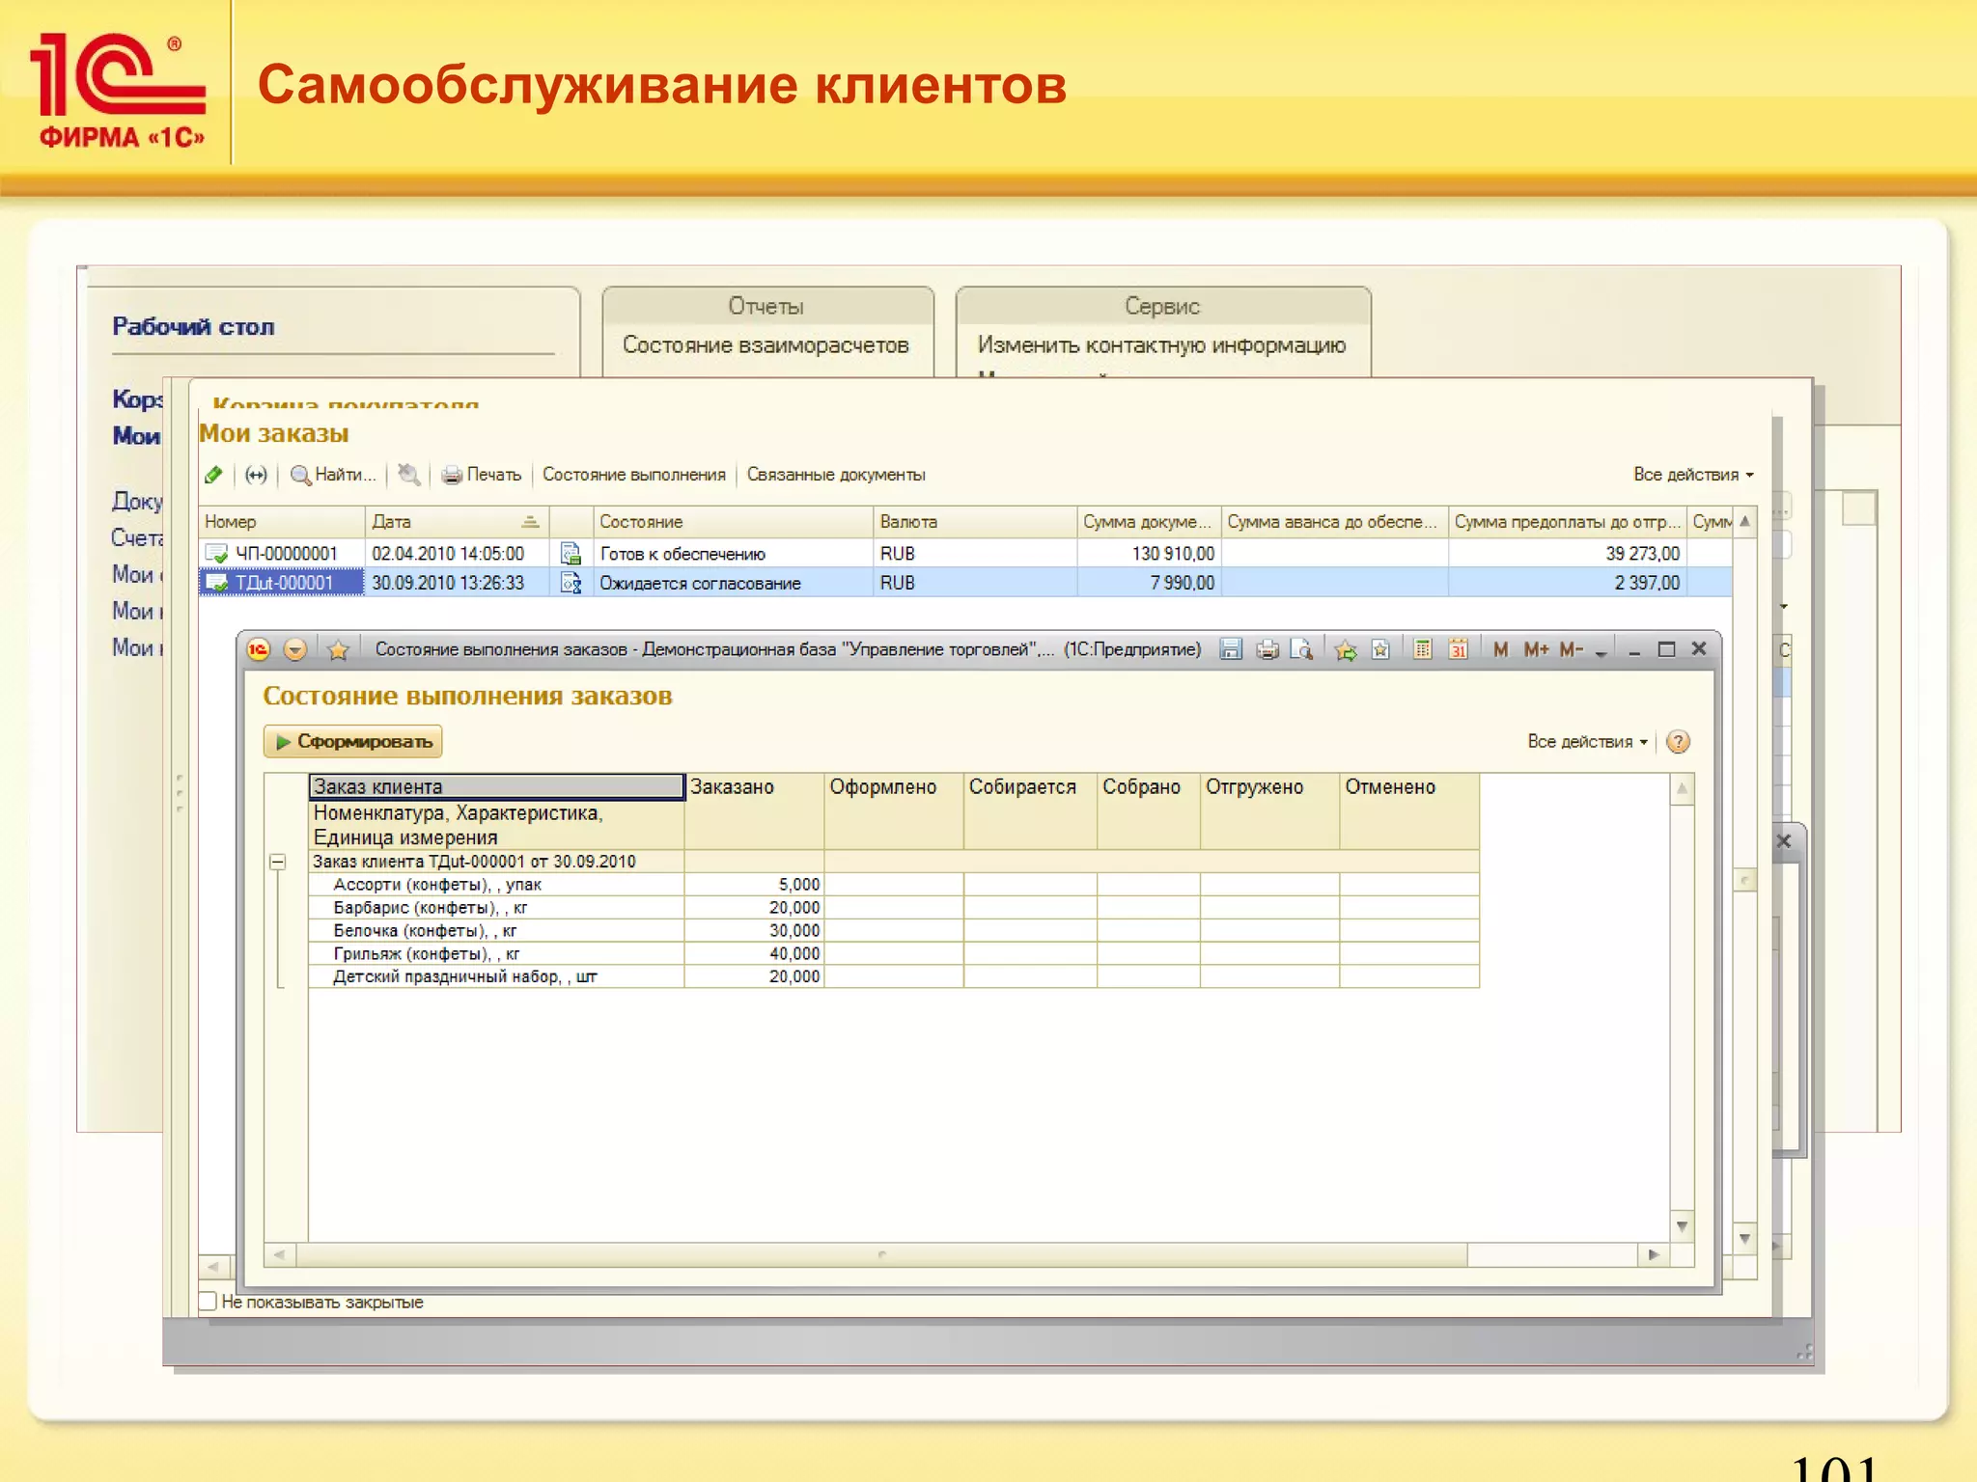Select the Белочка (конфеты) row
1977x1482 pixels.
(894, 931)
